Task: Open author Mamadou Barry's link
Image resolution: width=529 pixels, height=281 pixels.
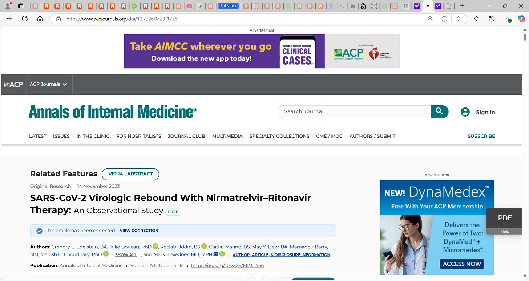Action: 309,247
